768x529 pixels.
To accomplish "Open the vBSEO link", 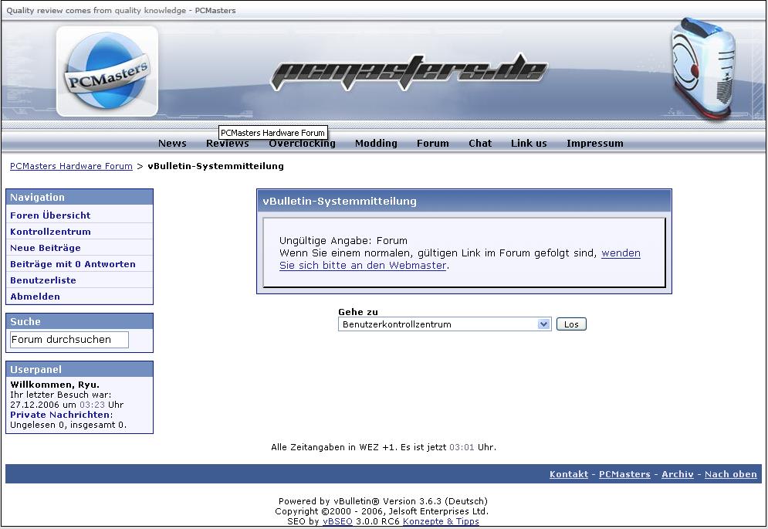I will pyautogui.click(x=337, y=521).
